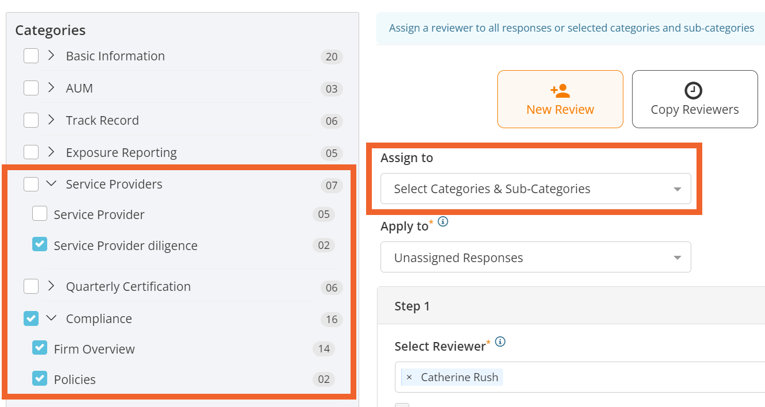Check the Exposure Reporting checkbox

(31, 152)
